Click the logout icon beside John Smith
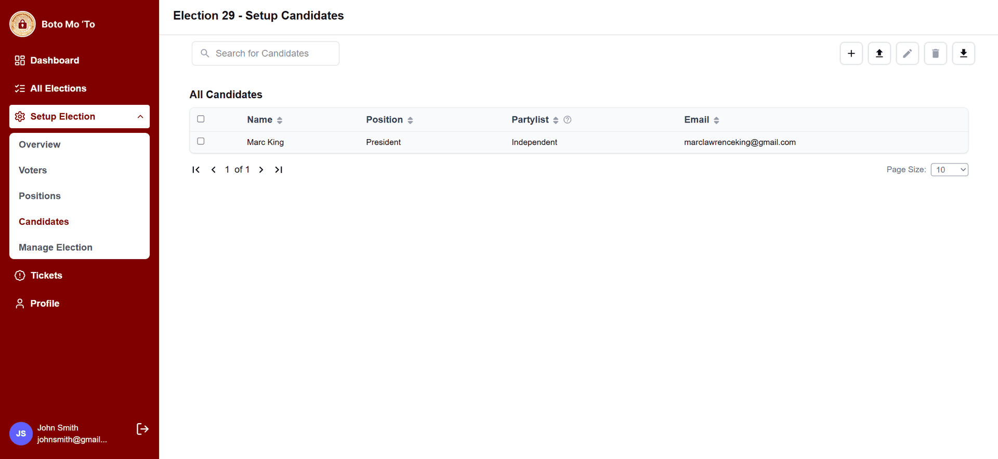 [142, 429]
